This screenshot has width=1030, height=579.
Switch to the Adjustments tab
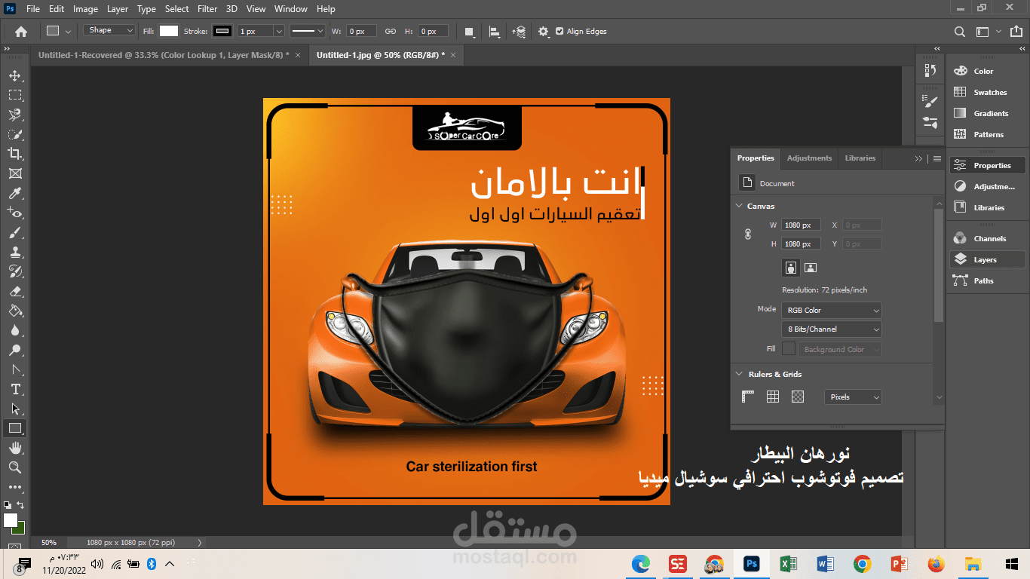pos(809,158)
